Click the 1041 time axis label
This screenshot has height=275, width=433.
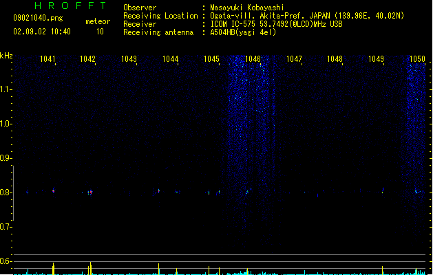pos(47,59)
